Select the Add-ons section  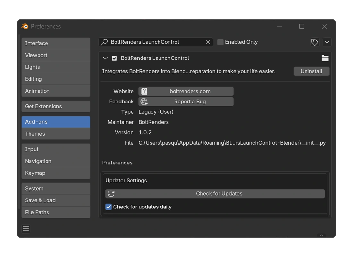(56, 122)
